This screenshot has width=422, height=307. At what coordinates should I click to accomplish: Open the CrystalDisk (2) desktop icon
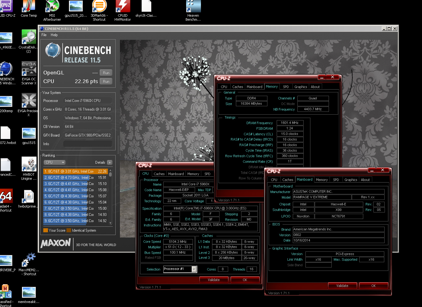coord(29,41)
